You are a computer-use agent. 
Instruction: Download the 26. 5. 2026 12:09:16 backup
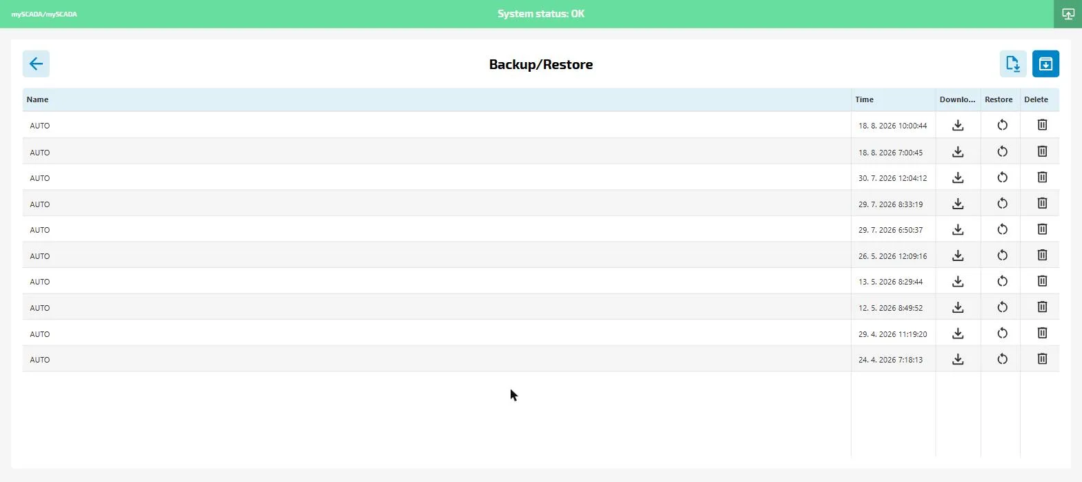[x=958, y=255]
